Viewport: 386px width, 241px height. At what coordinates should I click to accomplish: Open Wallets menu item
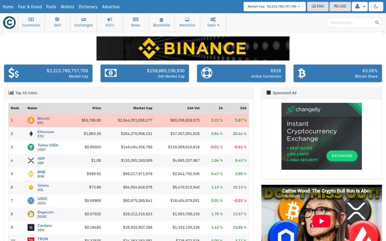pyautogui.click(x=67, y=7)
